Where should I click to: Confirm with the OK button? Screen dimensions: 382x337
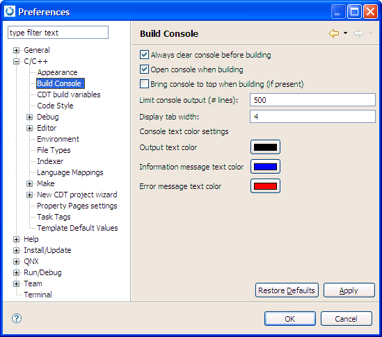click(x=290, y=318)
